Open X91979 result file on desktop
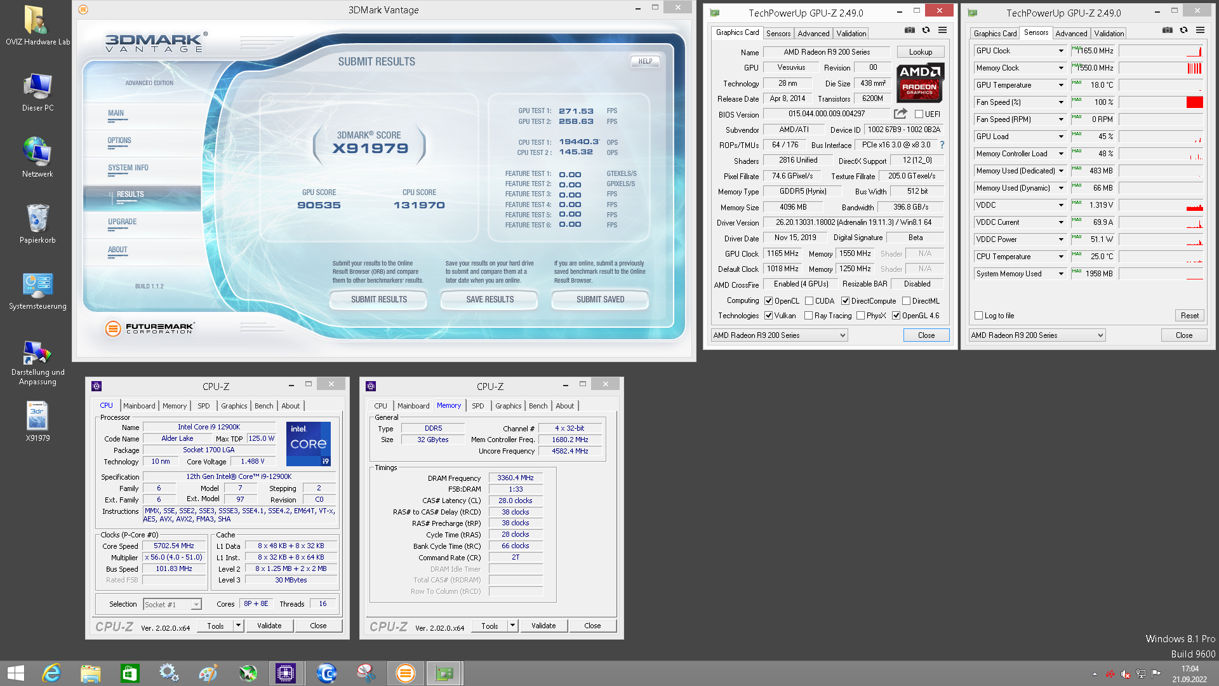Viewport: 1219px width, 686px height. tap(37, 421)
